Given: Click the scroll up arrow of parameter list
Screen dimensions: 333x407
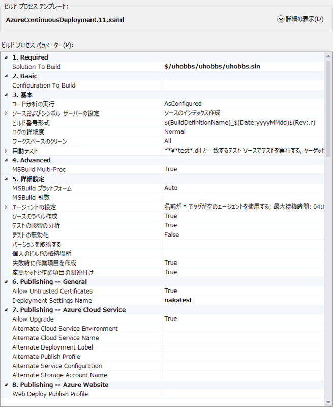Looking at the screenshot, I should (328, 56).
